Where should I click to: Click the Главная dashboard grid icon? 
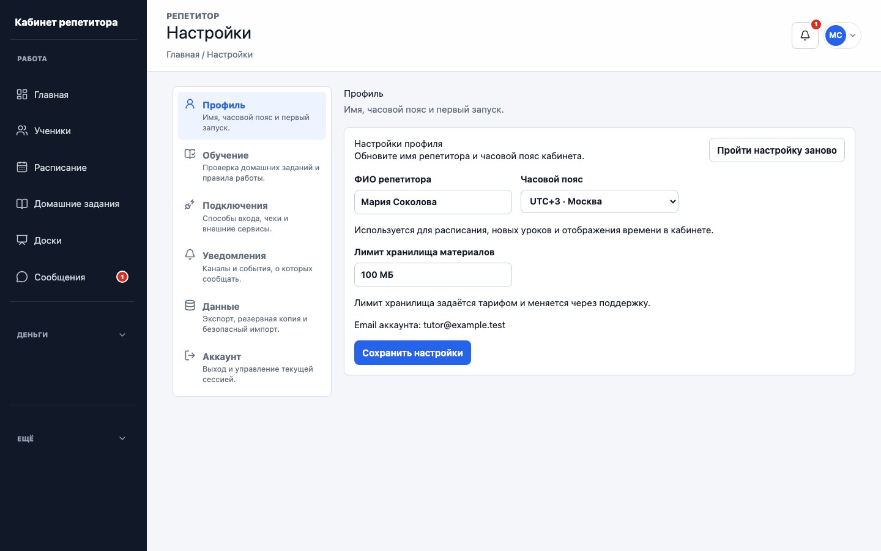point(22,94)
